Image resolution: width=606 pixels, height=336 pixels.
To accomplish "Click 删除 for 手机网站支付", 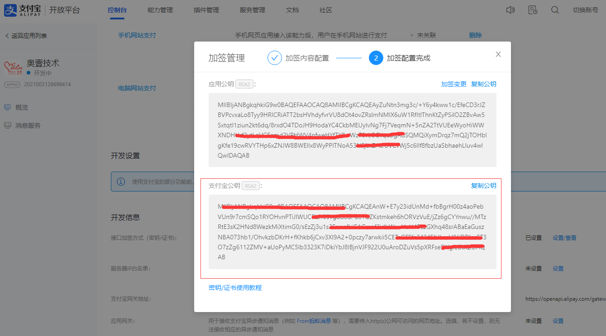I will click(x=476, y=35).
